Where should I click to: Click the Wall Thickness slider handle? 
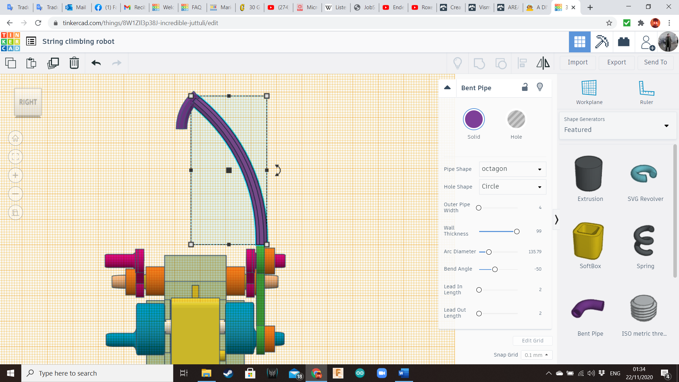517,232
